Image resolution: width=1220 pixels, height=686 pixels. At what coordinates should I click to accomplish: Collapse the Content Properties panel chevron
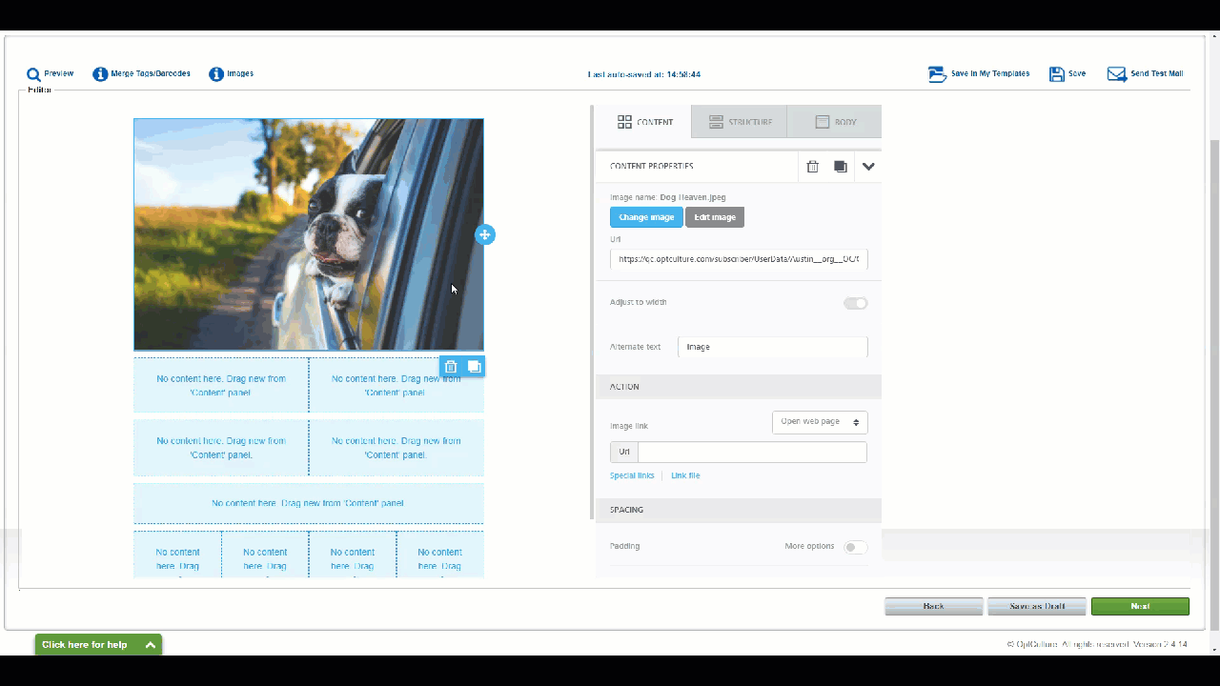867,167
